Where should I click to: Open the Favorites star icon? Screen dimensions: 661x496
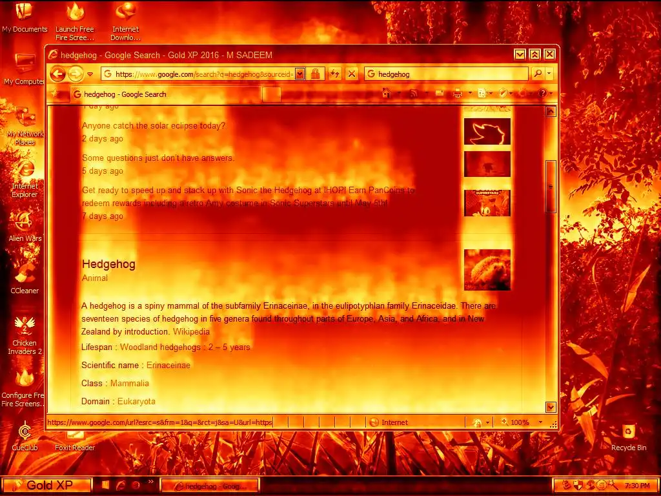pos(56,94)
